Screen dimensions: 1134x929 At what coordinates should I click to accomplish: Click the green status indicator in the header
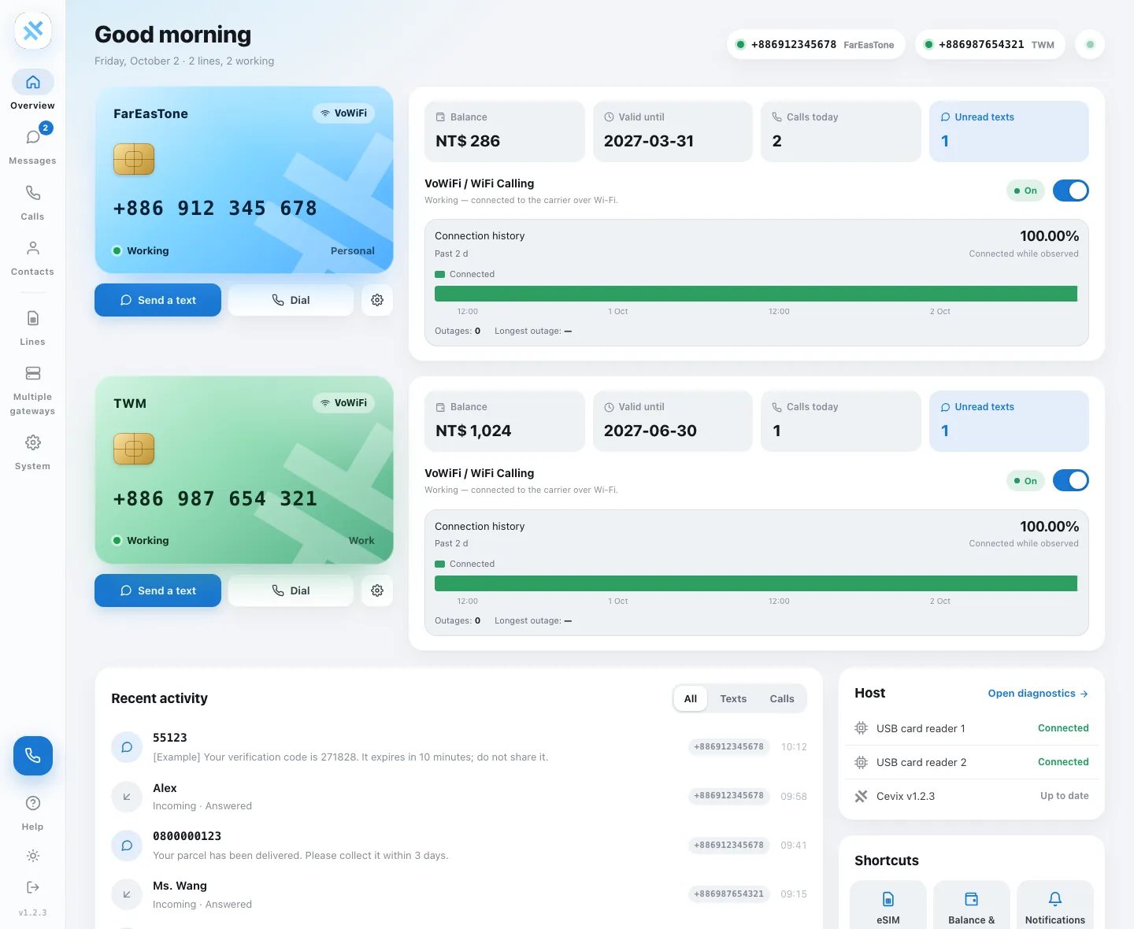(1090, 45)
